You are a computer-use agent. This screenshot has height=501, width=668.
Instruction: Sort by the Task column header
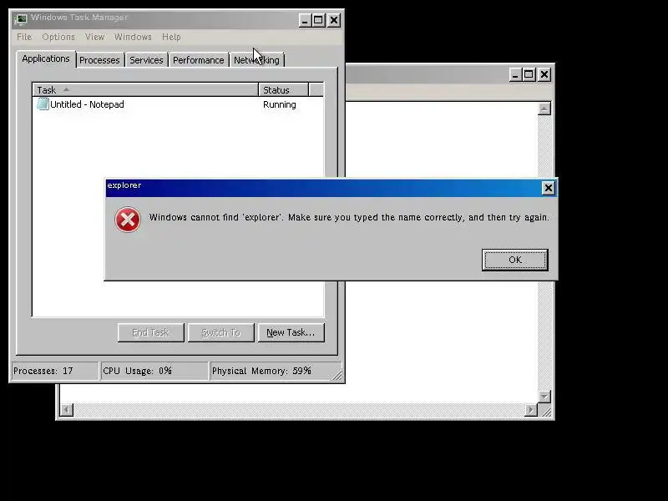coord(145,90)
